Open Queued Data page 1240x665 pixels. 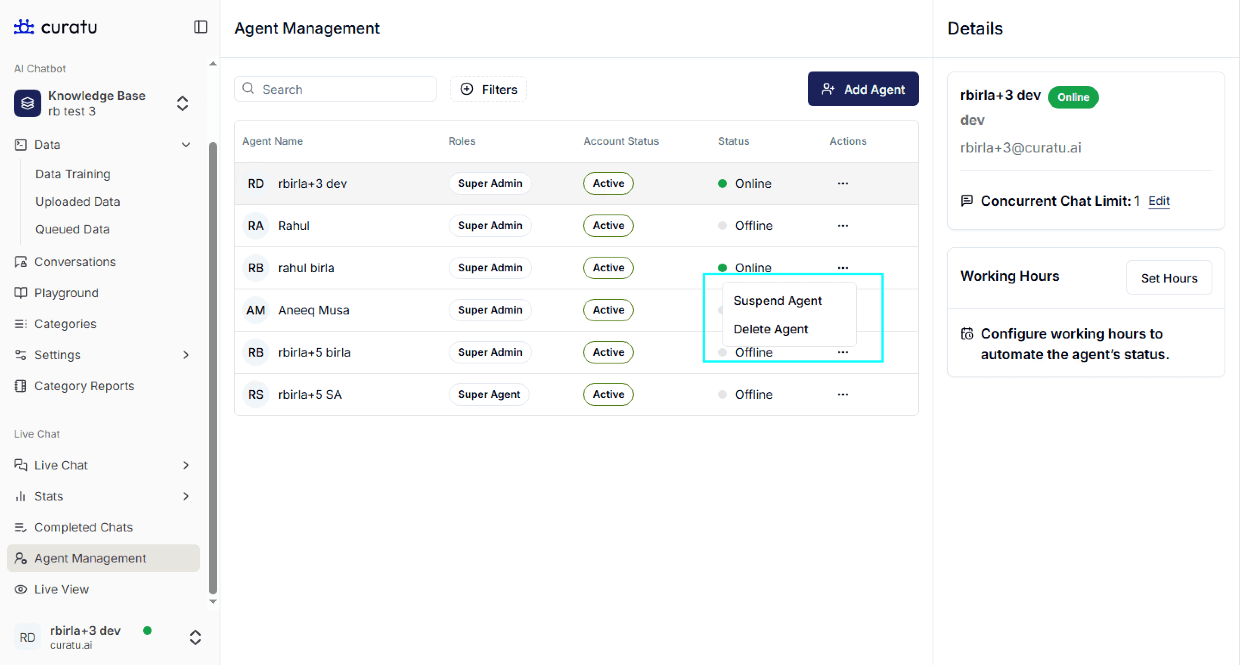(x=73, y=229)
